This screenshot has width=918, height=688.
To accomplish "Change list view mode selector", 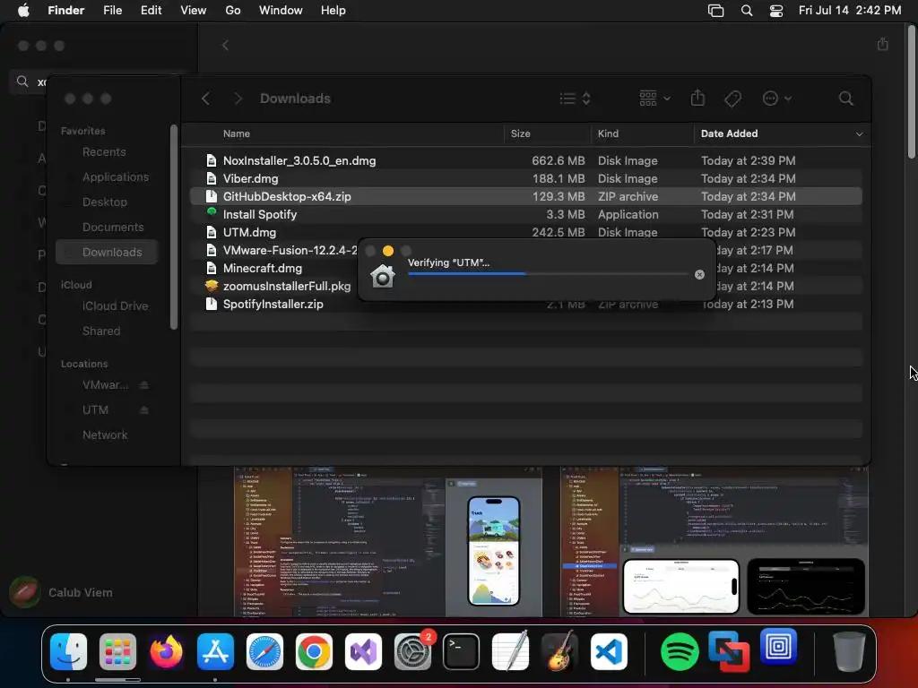I will (x=575, y=99).
